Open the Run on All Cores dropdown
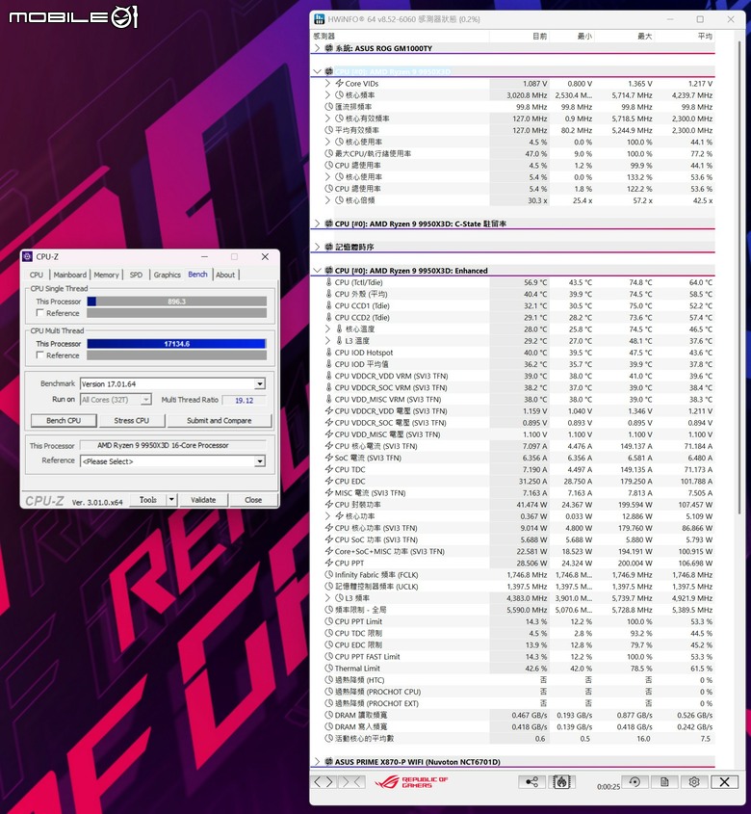 tap(146, 399)
